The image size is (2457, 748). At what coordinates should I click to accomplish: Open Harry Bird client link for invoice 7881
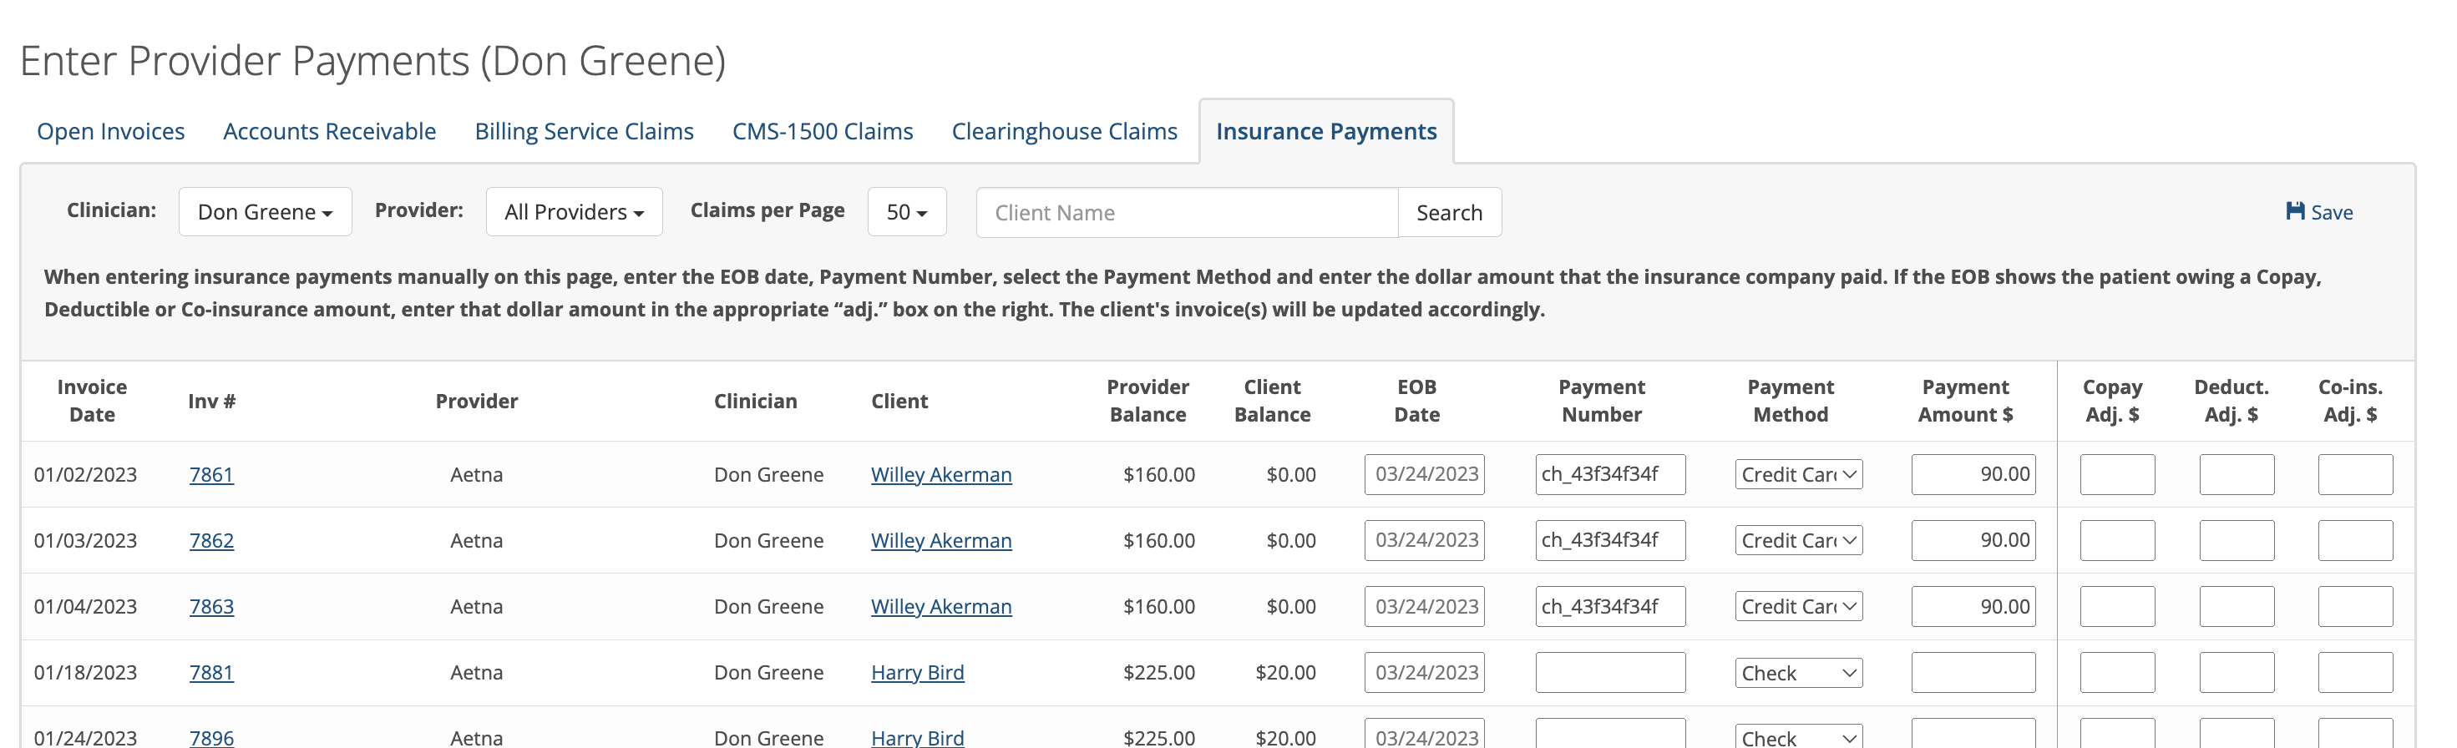(918, 673)
